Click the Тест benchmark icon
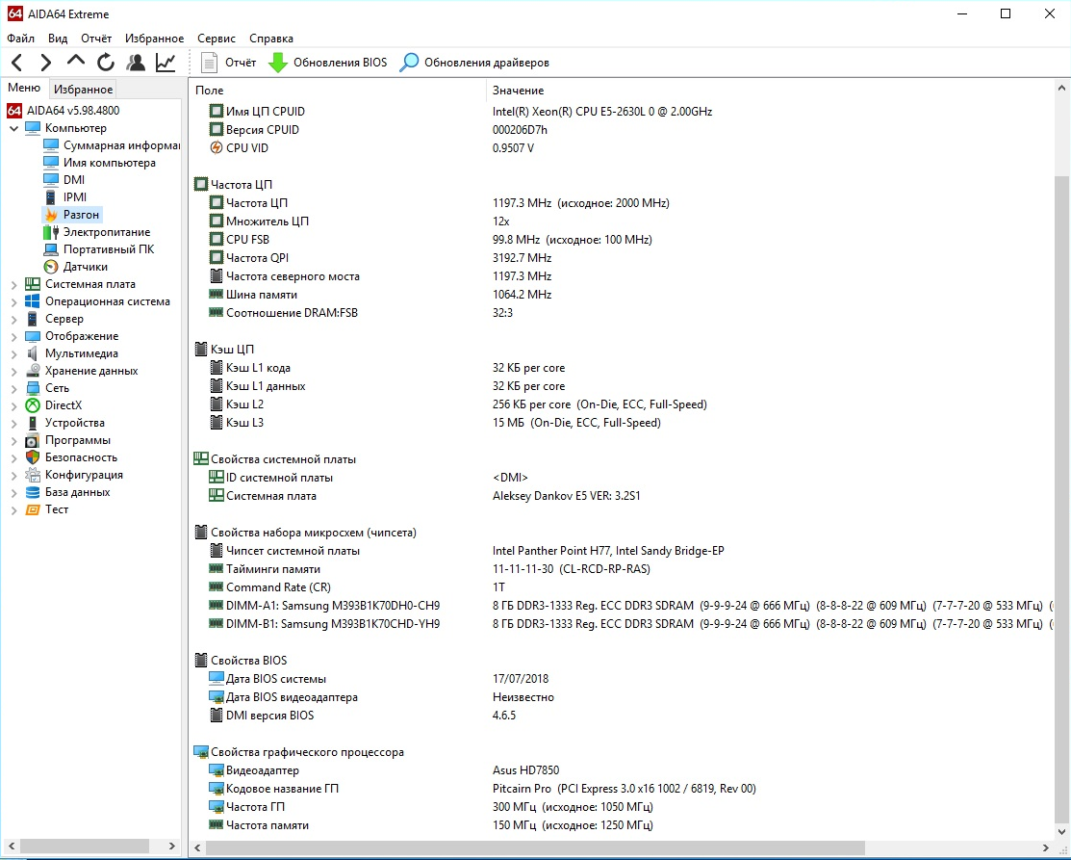 [32, 509]
